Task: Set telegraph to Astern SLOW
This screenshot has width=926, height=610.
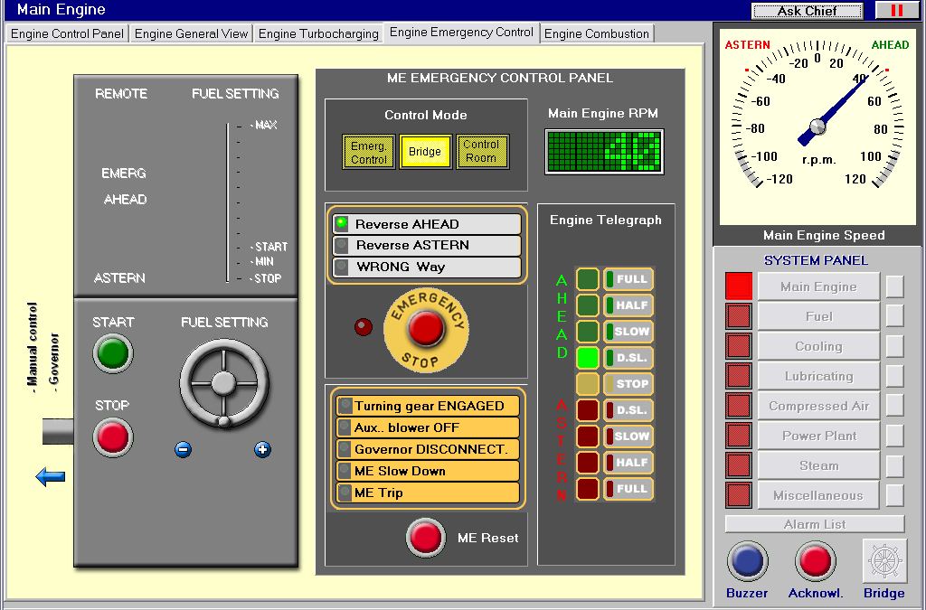Action: [x=628, y=436]
